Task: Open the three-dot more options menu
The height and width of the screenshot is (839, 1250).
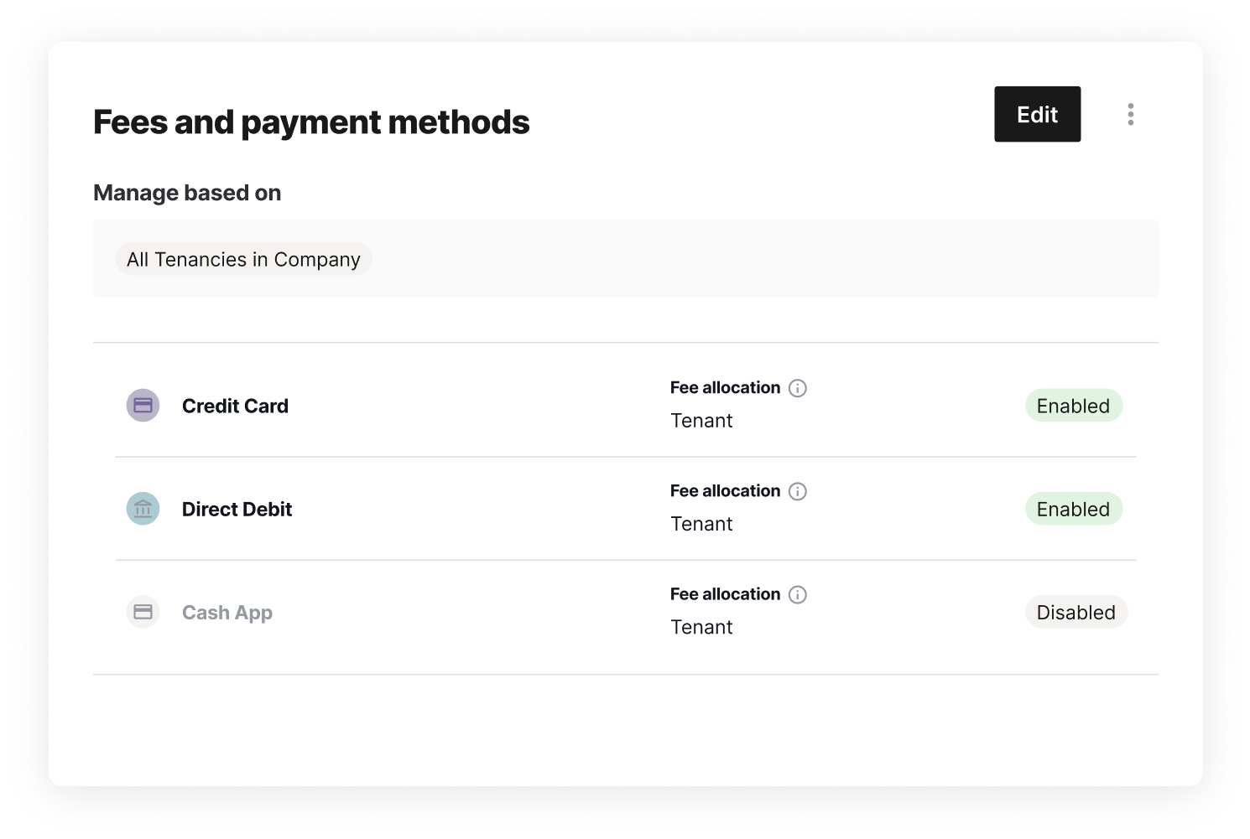Action: (1131, 114)
